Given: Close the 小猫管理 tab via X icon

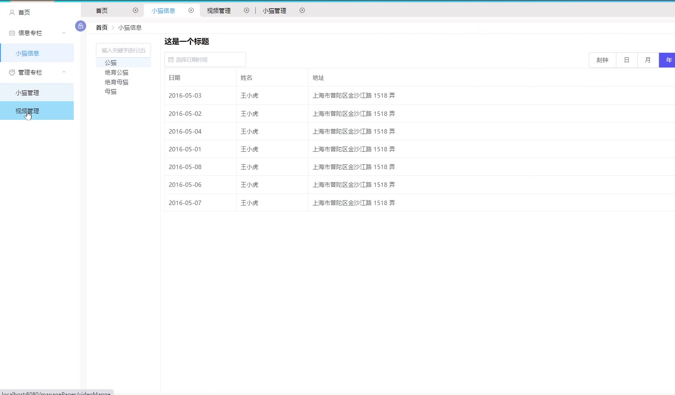Looking at the screenshot, I should [x=302, y=10].
